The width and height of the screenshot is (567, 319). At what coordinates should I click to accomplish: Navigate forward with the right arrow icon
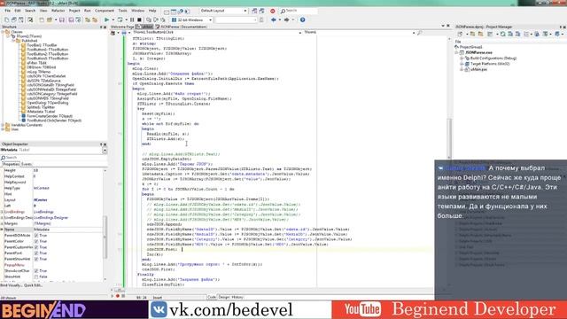pyautogui.click(x=286, y=19)
